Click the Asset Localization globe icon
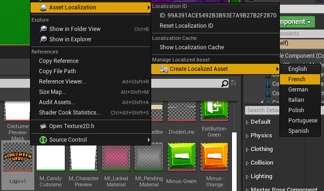The image size is (324, 191). click(43, 8)
